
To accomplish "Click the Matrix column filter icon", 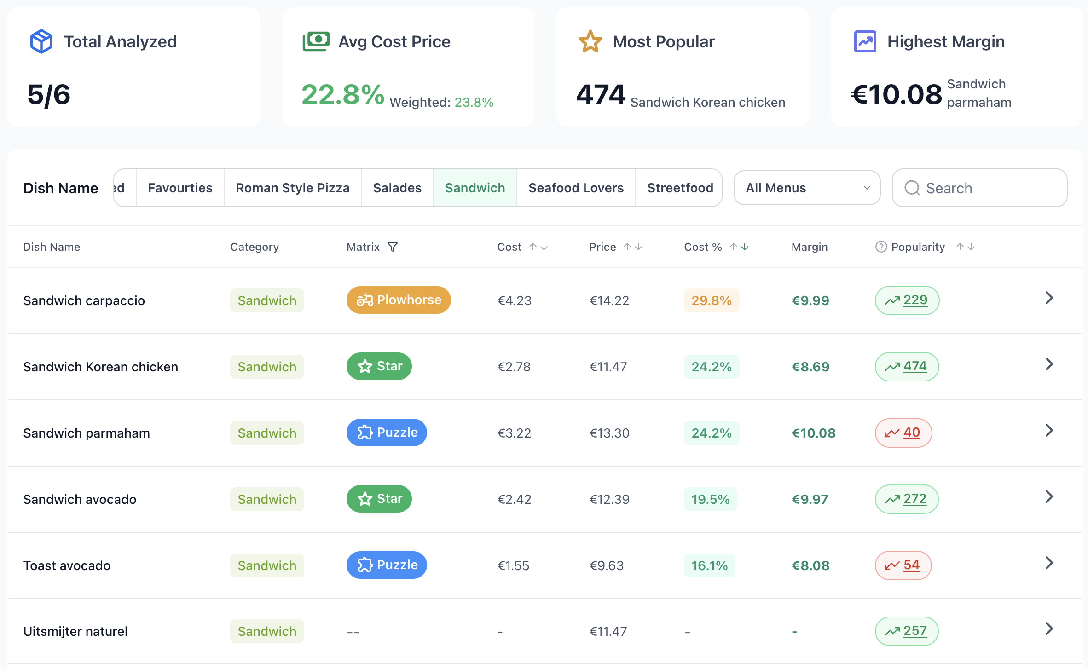I will [x=393, y=247].
